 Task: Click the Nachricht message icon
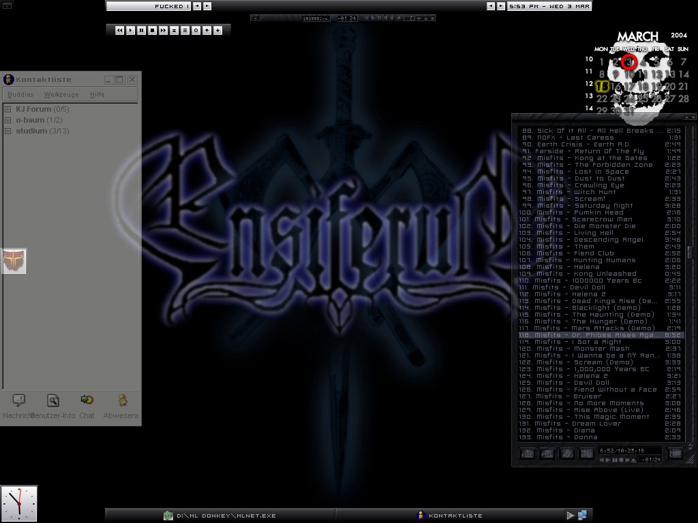click(18, 400)
